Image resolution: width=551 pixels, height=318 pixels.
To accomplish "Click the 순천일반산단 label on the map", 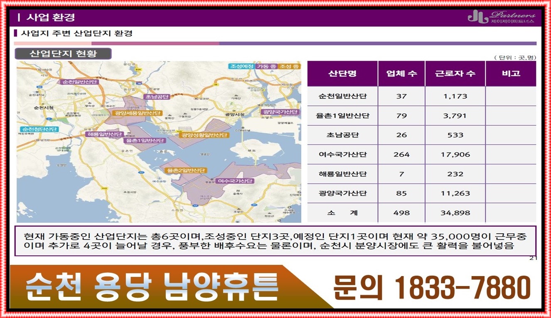I will coord(79,82).
